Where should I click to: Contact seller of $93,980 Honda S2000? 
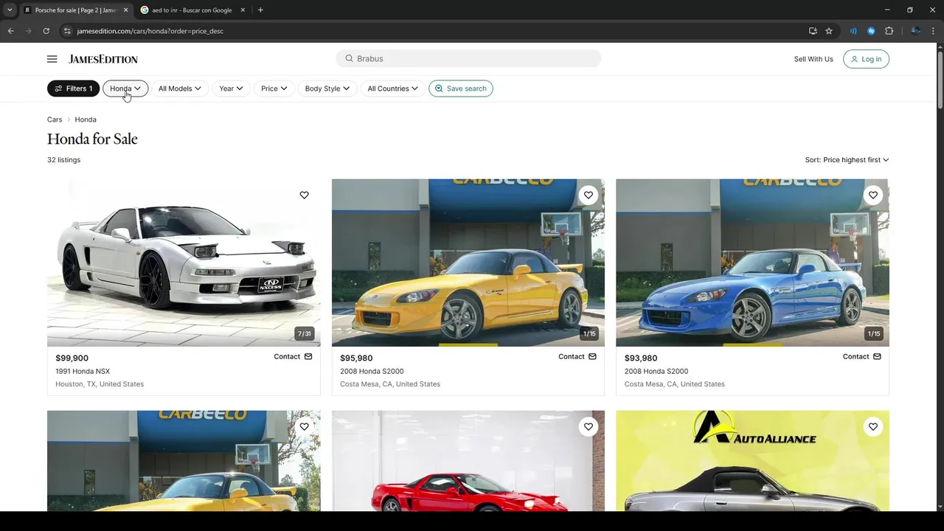[x=862, y=357]
